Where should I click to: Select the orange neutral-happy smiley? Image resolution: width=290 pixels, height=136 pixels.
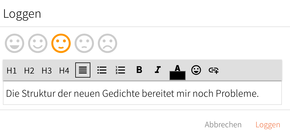pyautogui.click(x=61, y=43)
